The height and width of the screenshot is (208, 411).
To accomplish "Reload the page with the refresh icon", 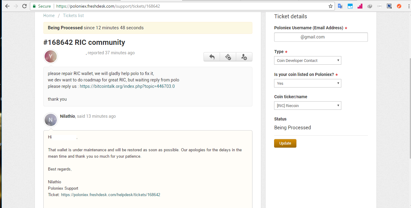I will (x=25, y=6).
